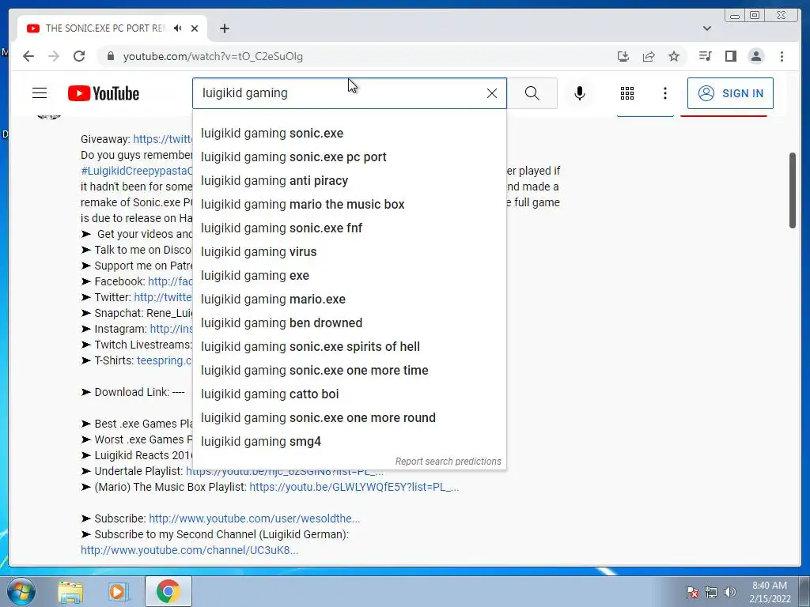Click the magnifier search button
The image size is (810, 607).
532,93
